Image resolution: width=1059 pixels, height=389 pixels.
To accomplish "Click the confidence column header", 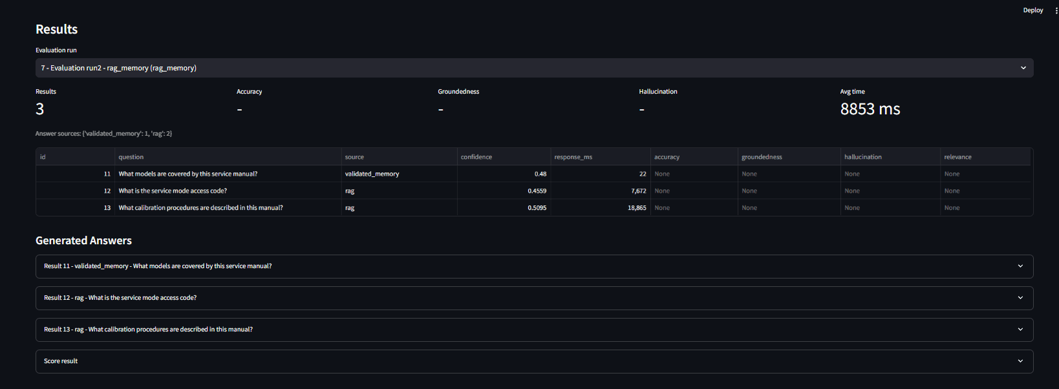I will [x=504, y=157].
